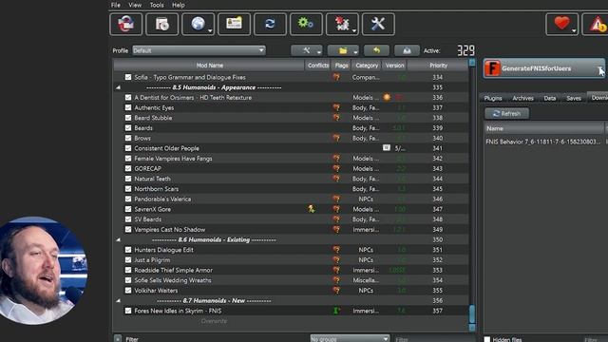This screenshot has width=608, height=342.
Task: Click the version warning icon on A Dentist for Orsimers
Action: tap(387, 97)
